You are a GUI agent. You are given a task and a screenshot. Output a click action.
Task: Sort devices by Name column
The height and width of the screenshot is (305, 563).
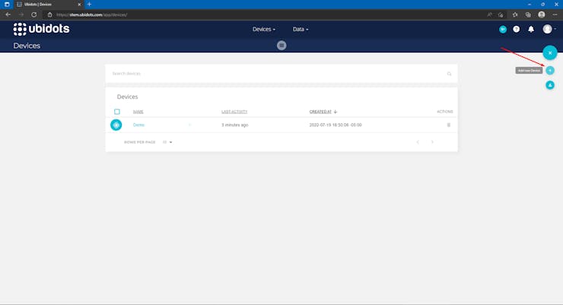(138, 112)
